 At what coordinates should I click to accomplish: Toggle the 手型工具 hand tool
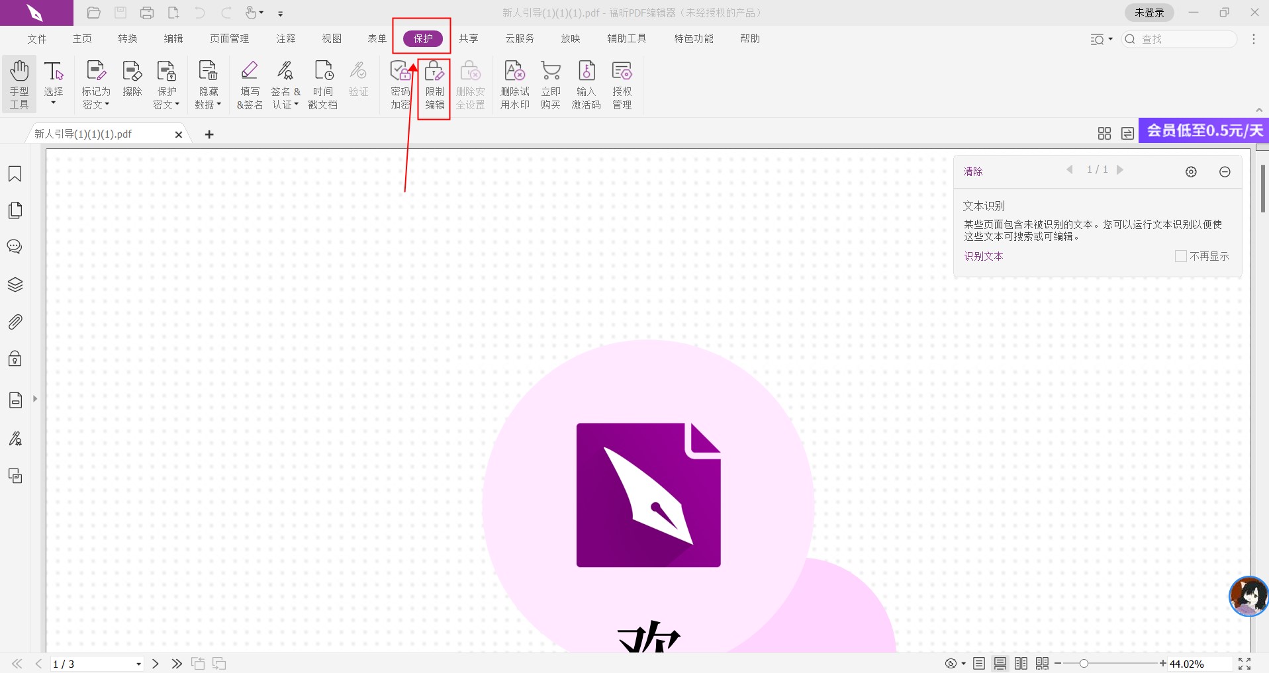tap(19, 85)
